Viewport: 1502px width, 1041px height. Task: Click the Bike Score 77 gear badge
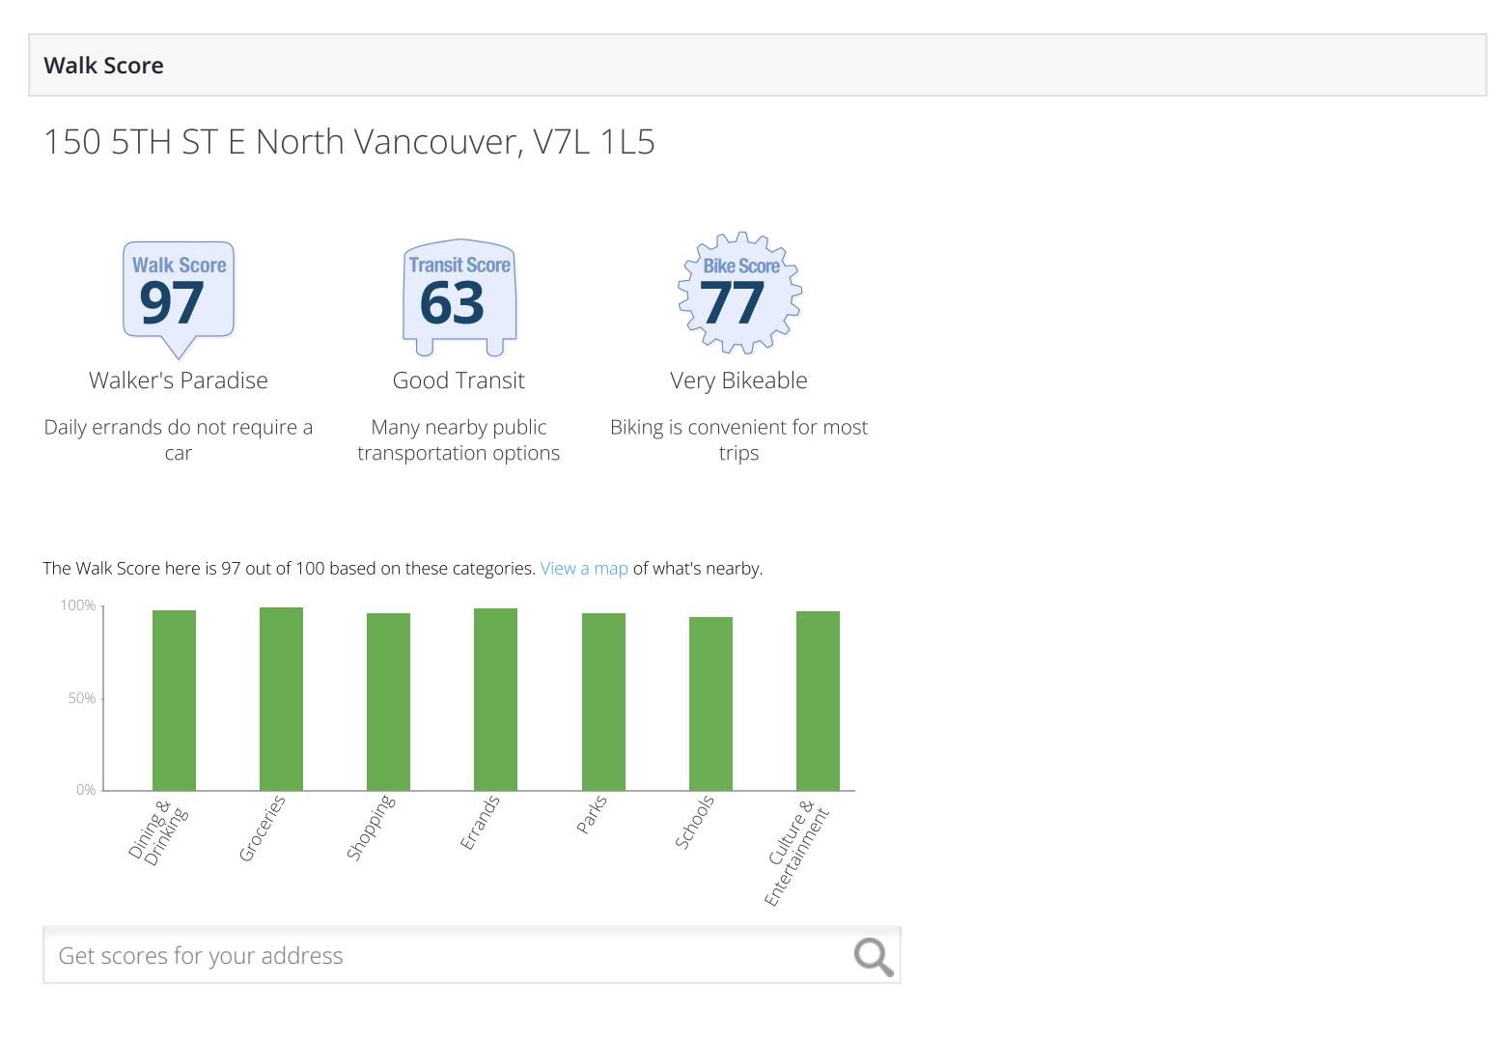tap(739, 293)
